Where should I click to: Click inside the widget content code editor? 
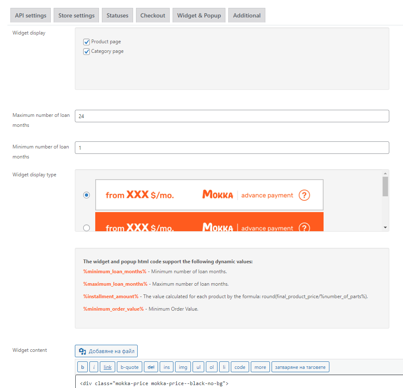[x=239, y=382]
